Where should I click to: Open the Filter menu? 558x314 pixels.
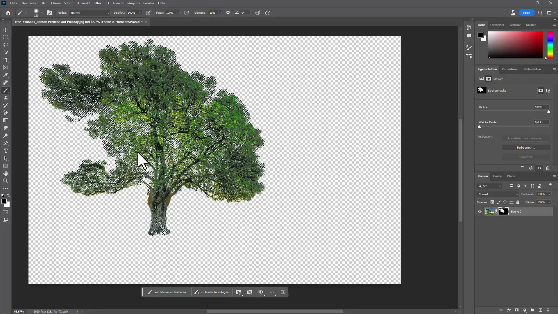[x=97, y=3]
